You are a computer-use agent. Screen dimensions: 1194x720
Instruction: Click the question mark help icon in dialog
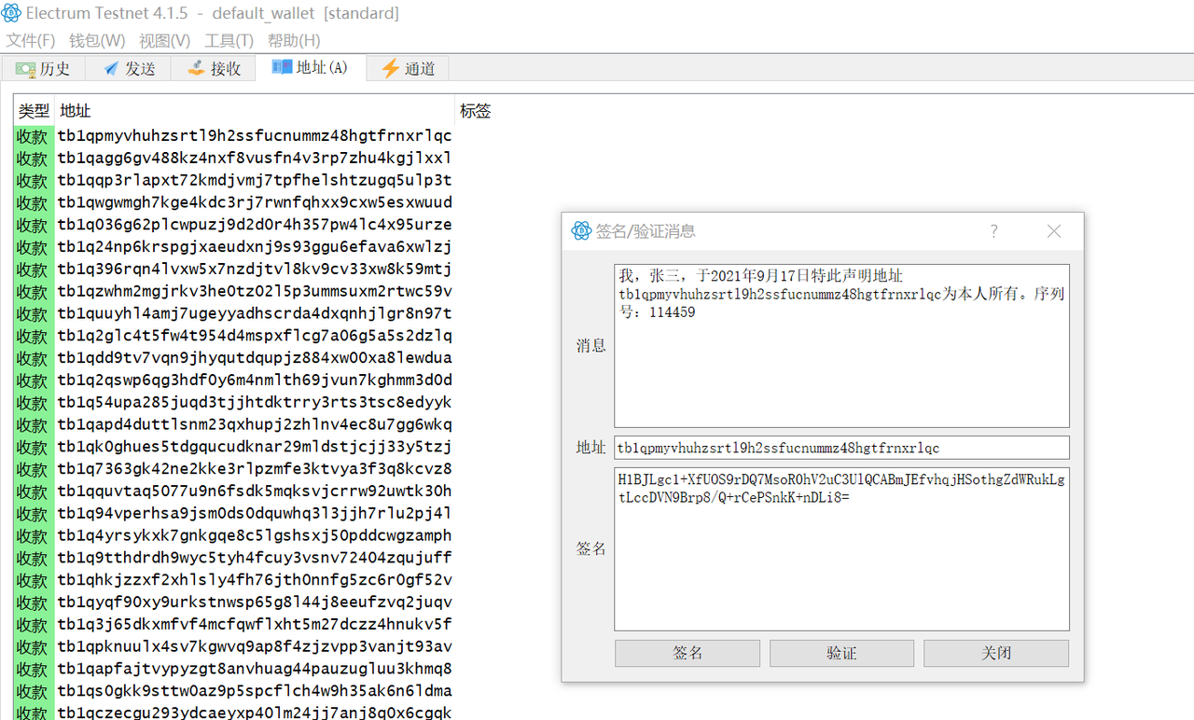993,231
